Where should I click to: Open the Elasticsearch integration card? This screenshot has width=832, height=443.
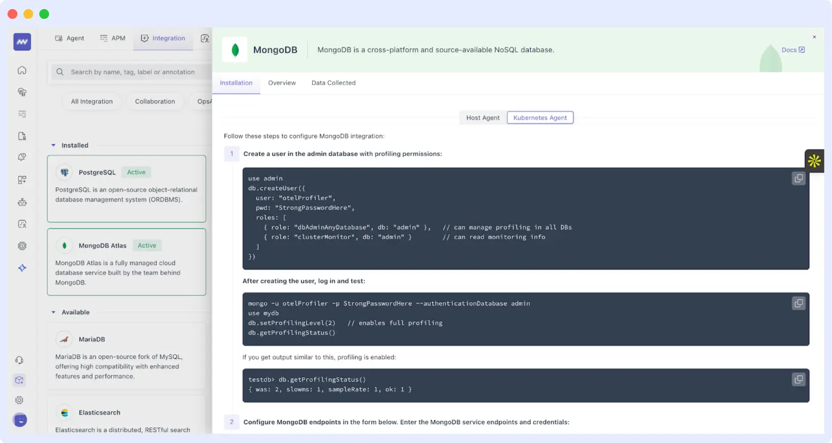127,415
